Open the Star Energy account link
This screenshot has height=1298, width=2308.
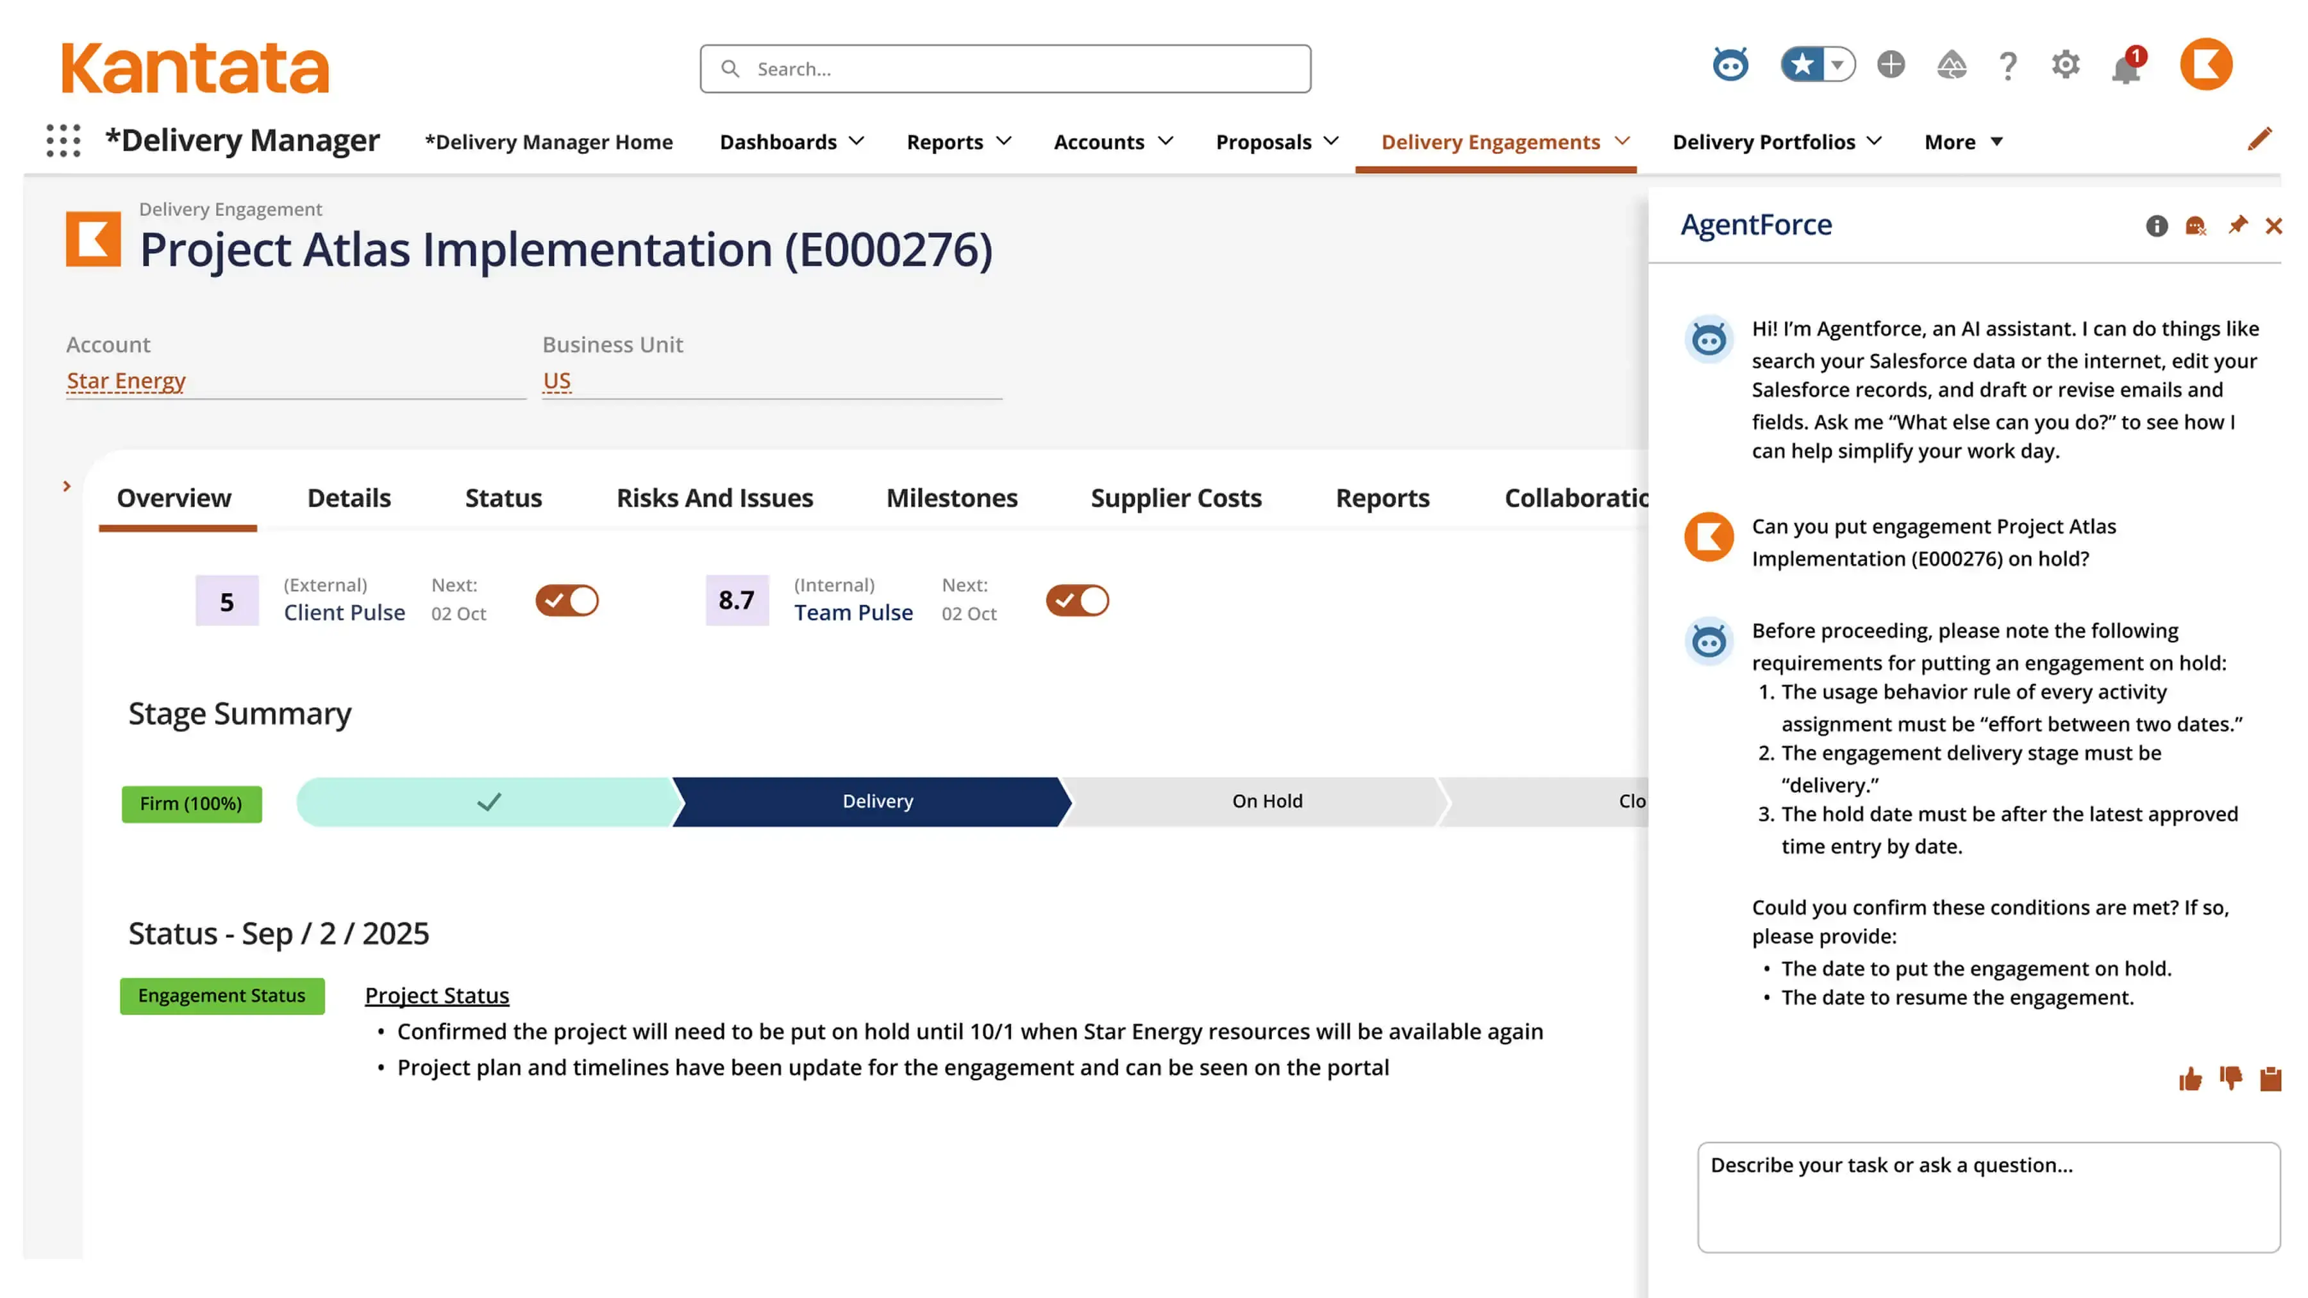(x=126, y=380)
